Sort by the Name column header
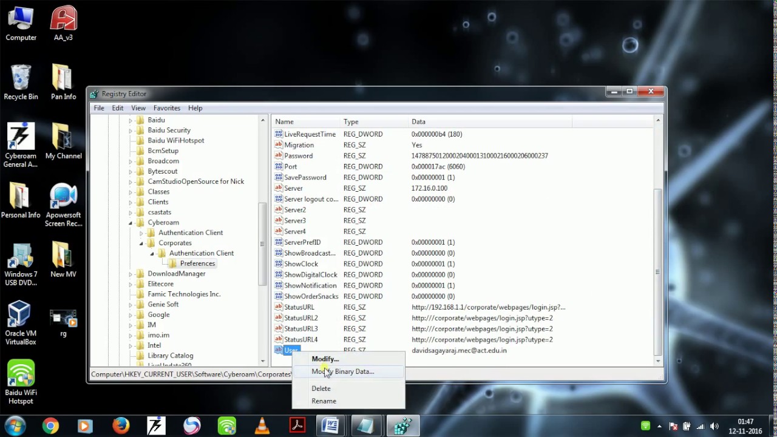This screenshot has height=437, width=777. [305, 121]
